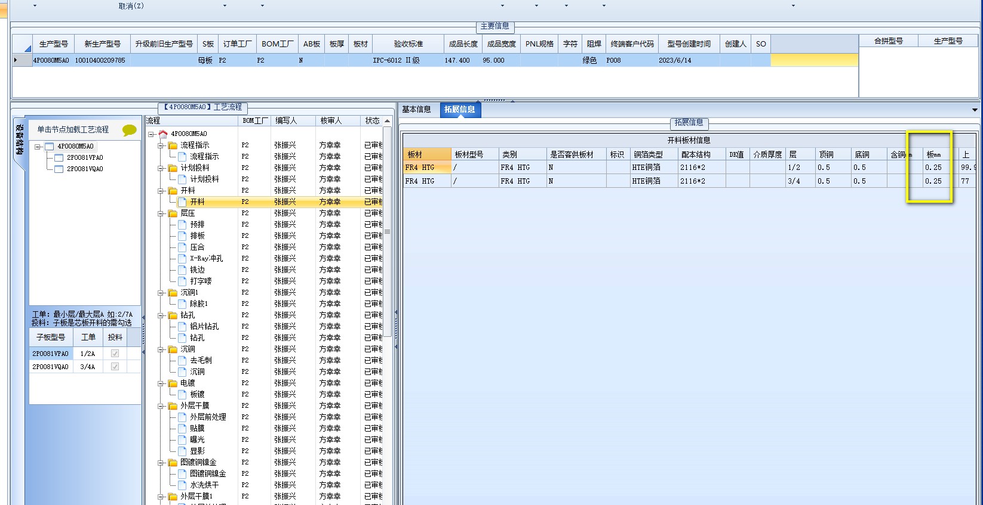Click the 铜箔类型 column header

(x=654, y=154)
